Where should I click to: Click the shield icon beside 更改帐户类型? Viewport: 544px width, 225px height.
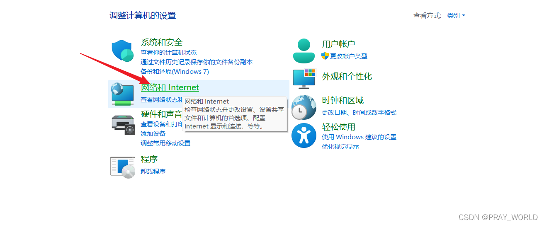pos(325,56)
